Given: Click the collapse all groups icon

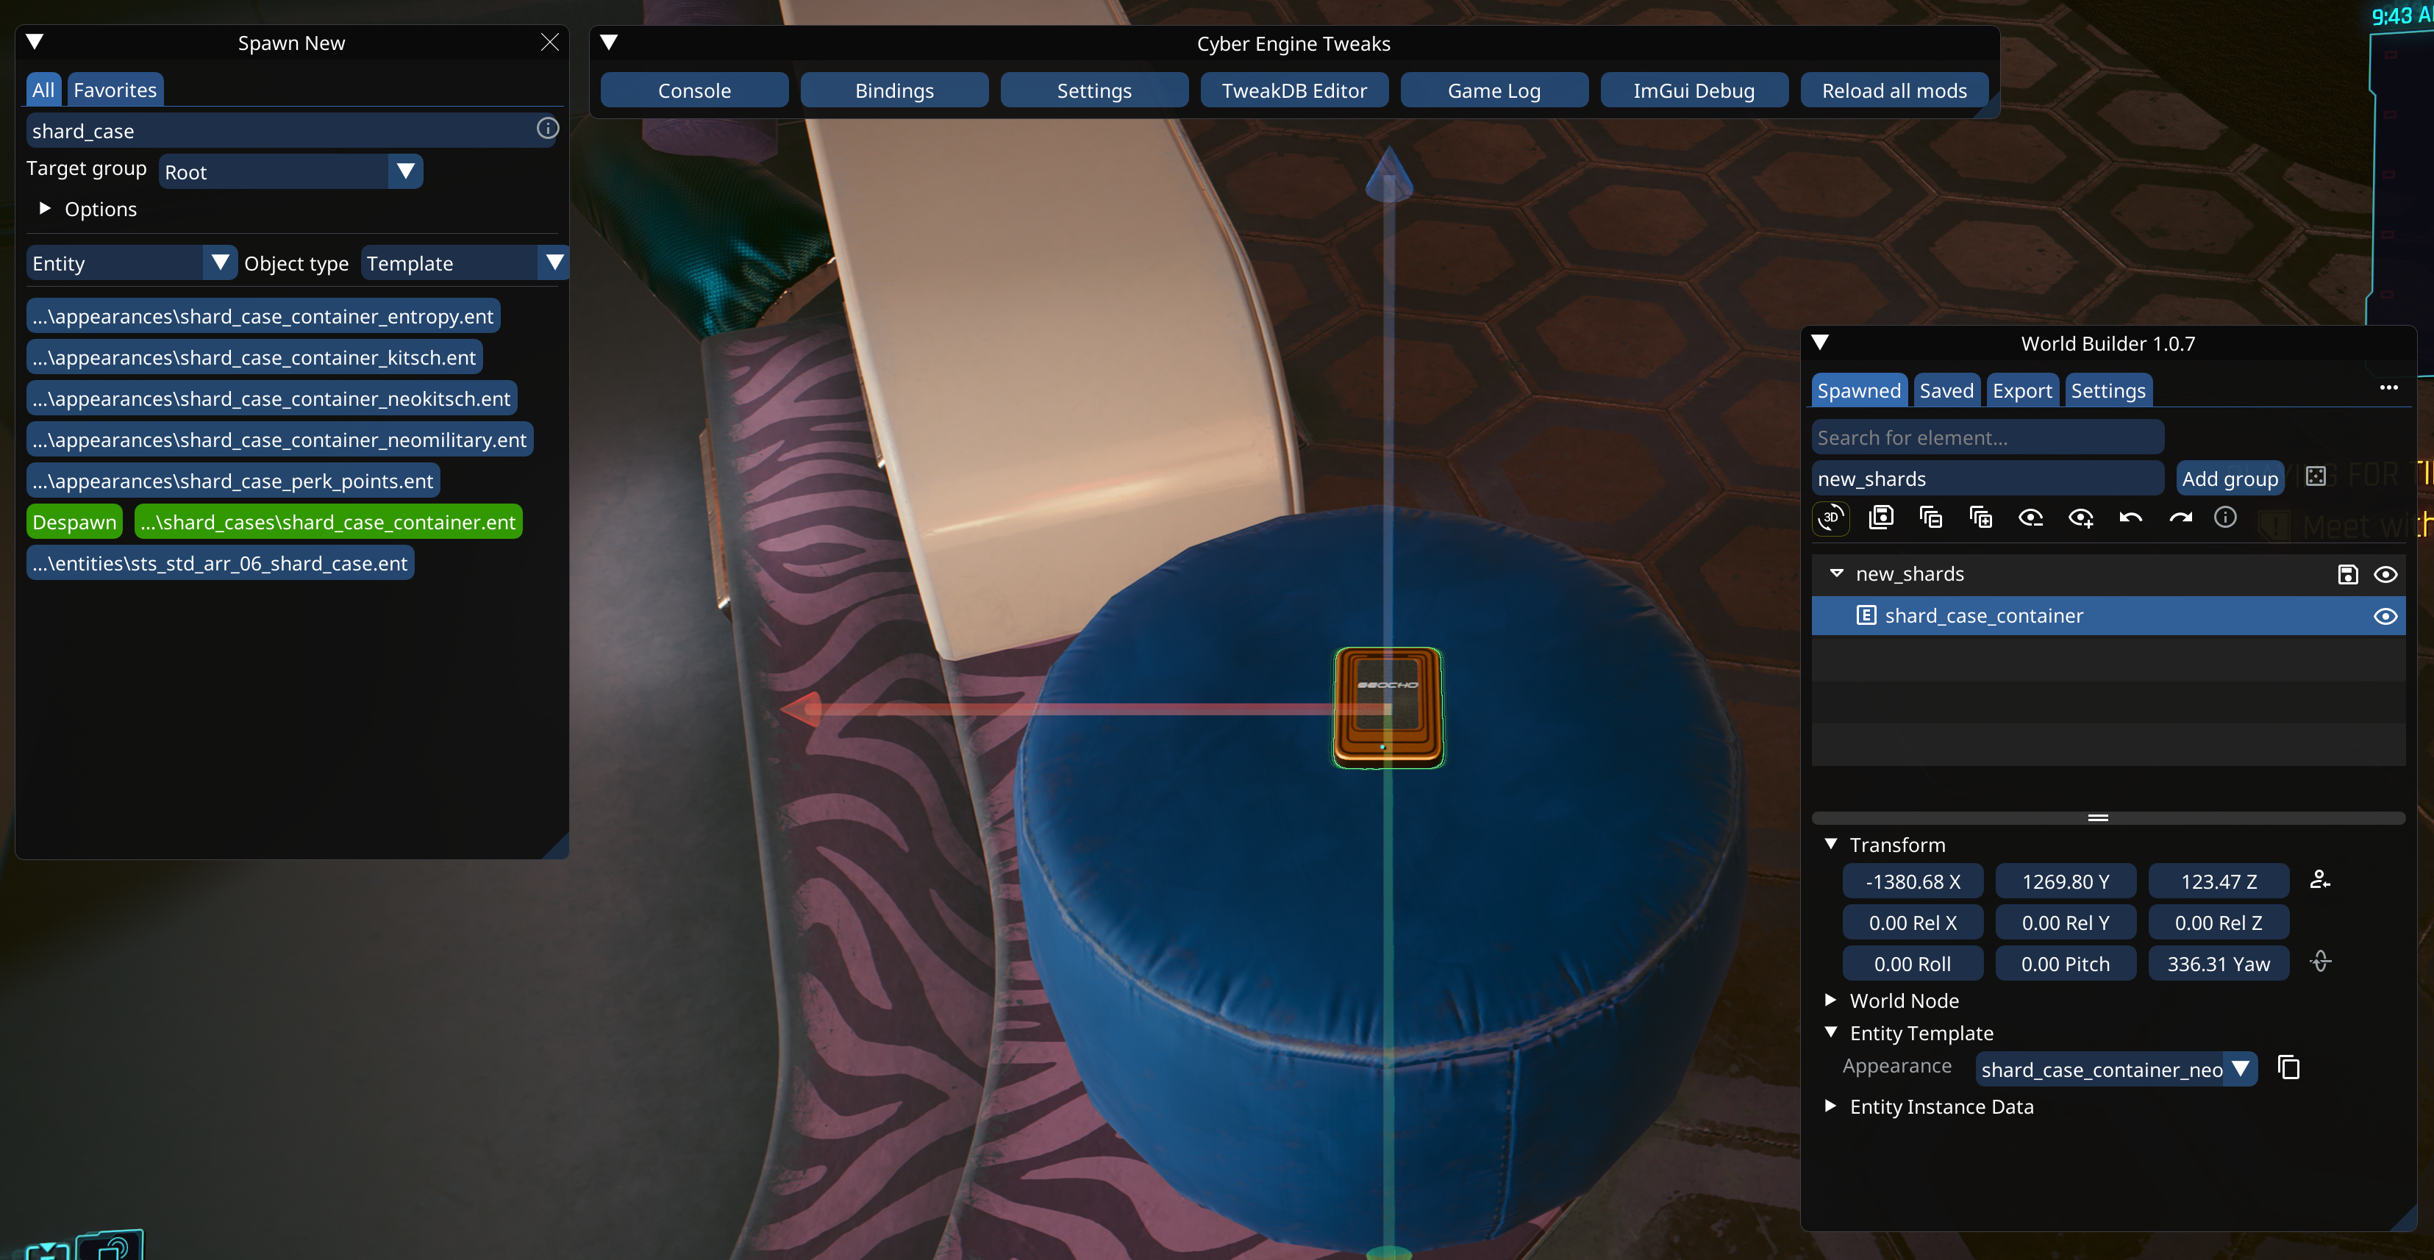Looking at the screenshot, I should pyautogui.click(x=1930, y=518).
